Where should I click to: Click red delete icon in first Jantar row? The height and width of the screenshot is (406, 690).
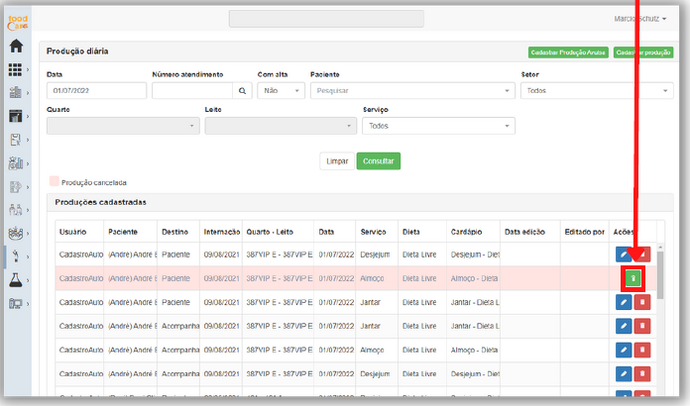point(640,301)
